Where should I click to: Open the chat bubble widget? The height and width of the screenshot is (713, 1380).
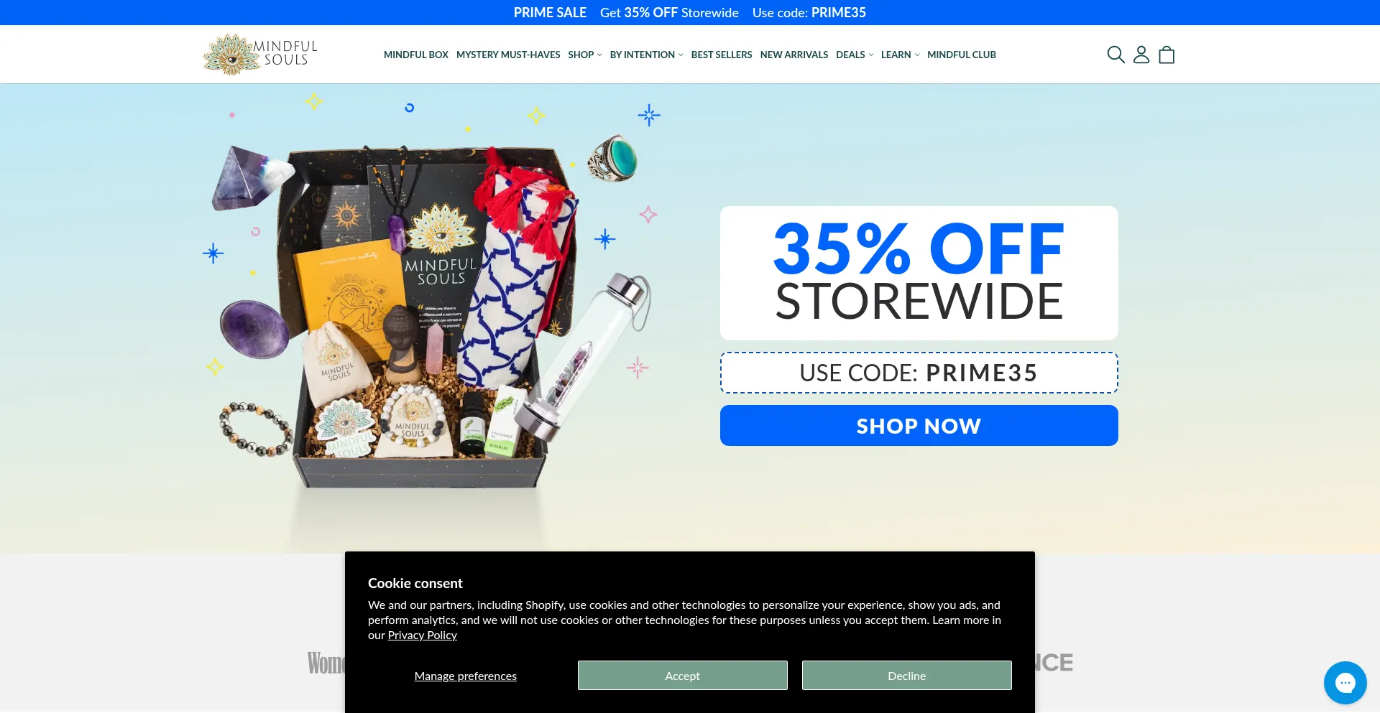tap(1345, 682)
